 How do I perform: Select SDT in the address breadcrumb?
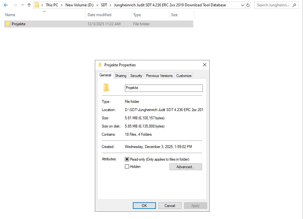pos(104,5)
